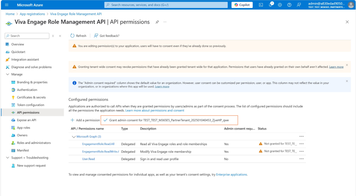Pin the API permissions page
Viewport: 356px width, 196px height.
[157, 22]
